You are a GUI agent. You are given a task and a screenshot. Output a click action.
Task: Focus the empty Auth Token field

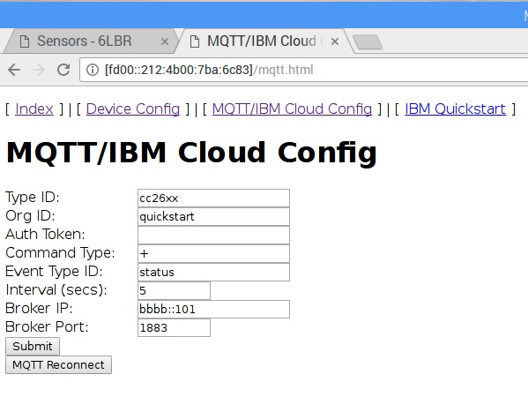pos(213,236)
